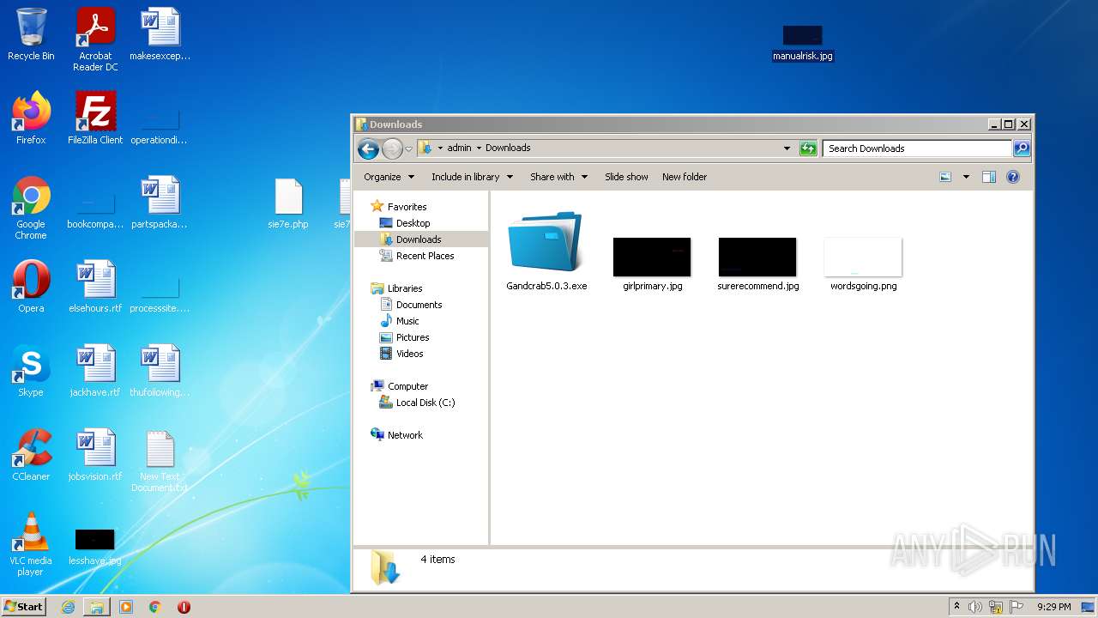
Task: Open Google Chrome desktop shortcut
Action: [31, 208]
